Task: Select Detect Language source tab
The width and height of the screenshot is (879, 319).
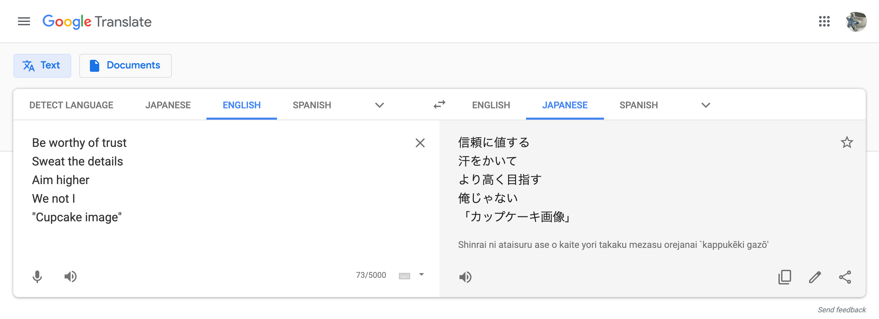Action: [71, 105]
